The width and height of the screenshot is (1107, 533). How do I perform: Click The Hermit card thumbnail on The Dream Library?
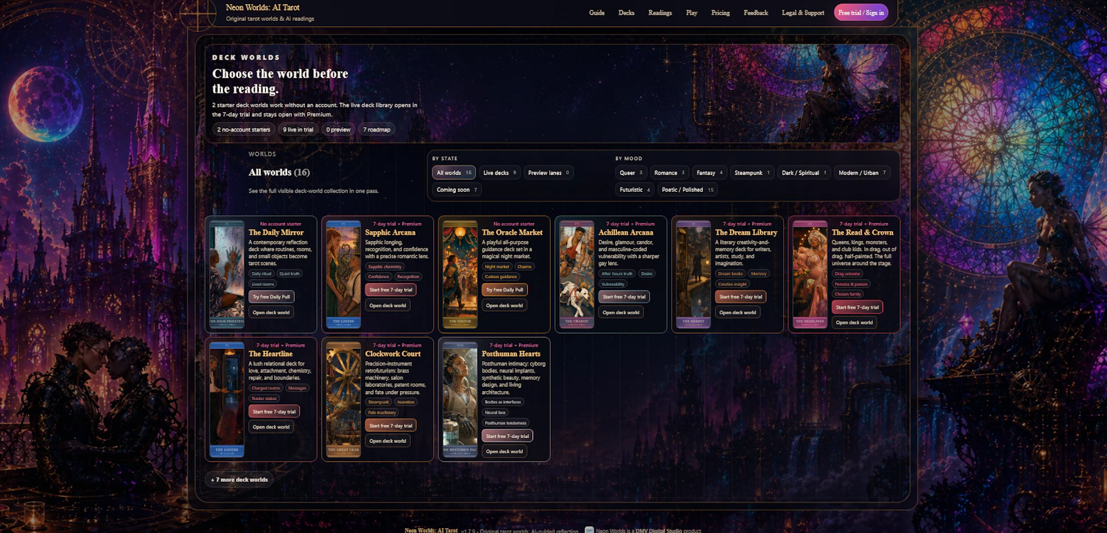pos(693,274)
